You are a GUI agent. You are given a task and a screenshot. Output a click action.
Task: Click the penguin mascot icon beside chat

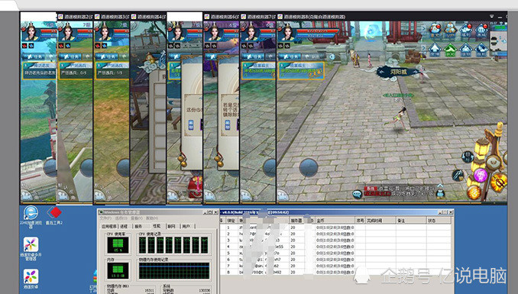point(440,194)
